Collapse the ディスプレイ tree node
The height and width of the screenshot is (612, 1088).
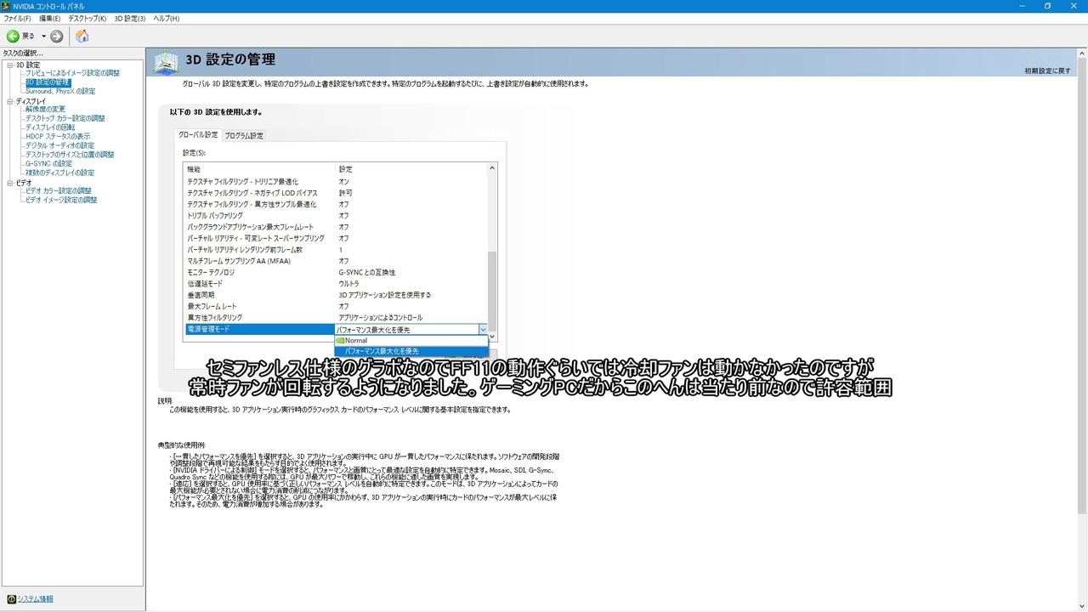tap(10, 101)
